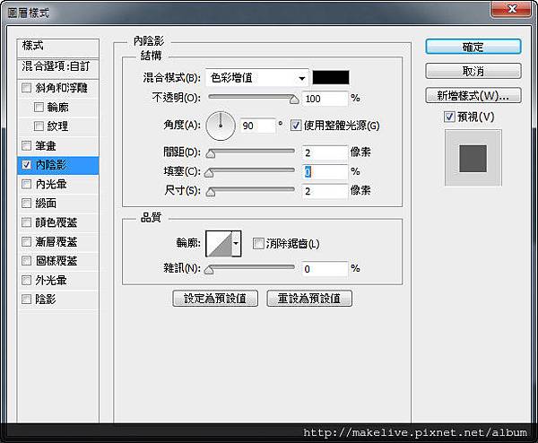This screenshot has width=538, height=443.
Task: Uncheck the 內陰影 style checkbox
Action: coord(26,165)
